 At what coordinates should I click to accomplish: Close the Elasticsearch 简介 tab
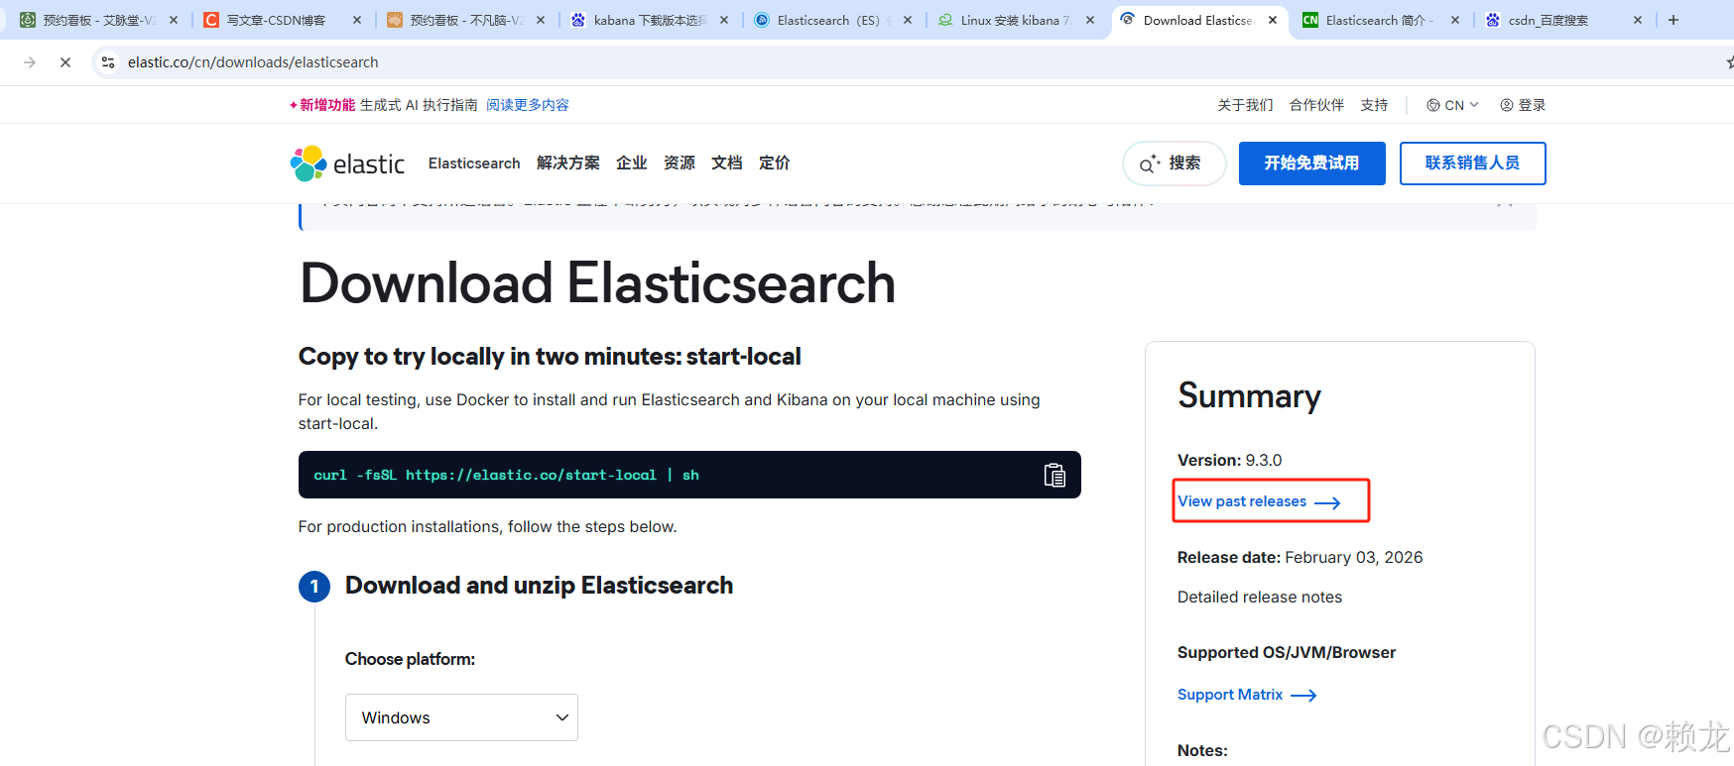coord(1455,20)
